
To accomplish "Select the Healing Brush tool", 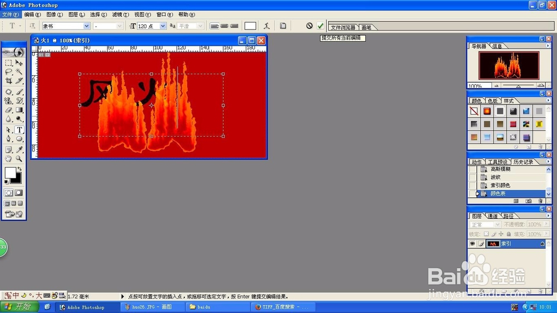I will (8, 92).
